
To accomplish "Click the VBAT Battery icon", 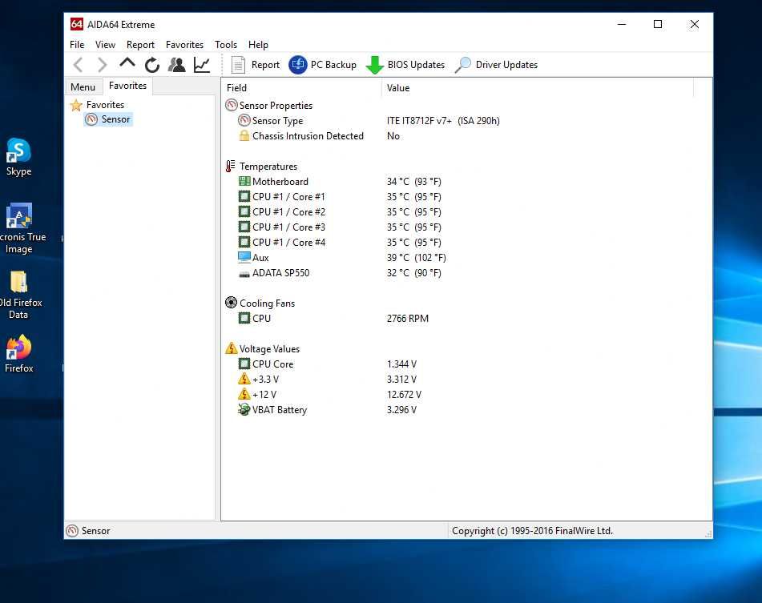I will [x=244, y=409].
